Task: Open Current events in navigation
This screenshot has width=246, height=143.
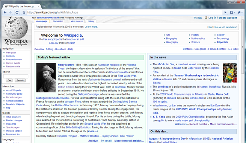Action: coord(13,63)
